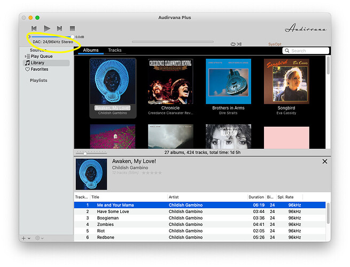The height and width of the screenshot is (267, 350).
Task: Click the previous track button
Action: pyautogui.click(x=34, y=28)
